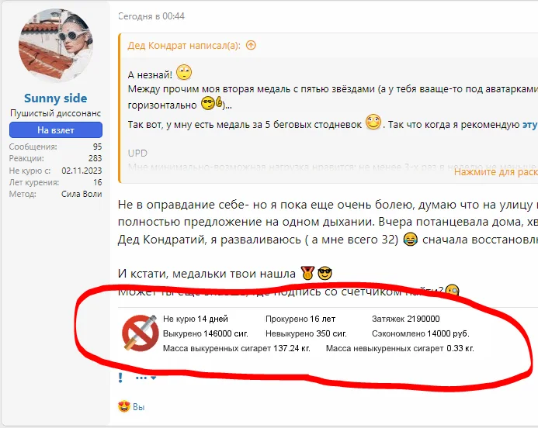The image size is (538, 428).
Task: Click the Sunny side username link
Action: tap(56, 98)
